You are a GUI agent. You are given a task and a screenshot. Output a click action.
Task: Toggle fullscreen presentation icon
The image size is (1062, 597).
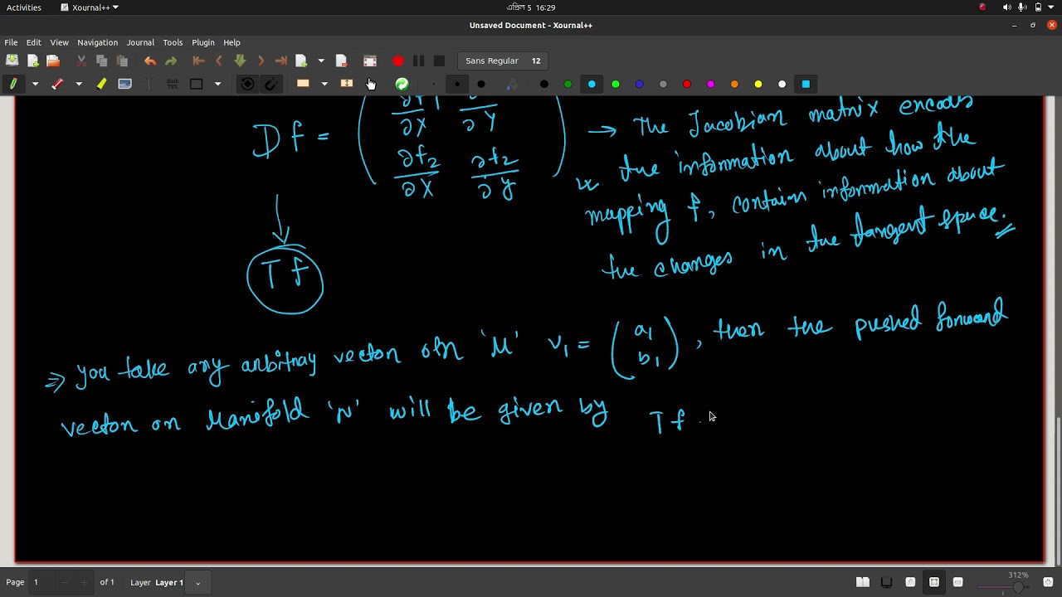pyautogui.click(x=370, y=61)
